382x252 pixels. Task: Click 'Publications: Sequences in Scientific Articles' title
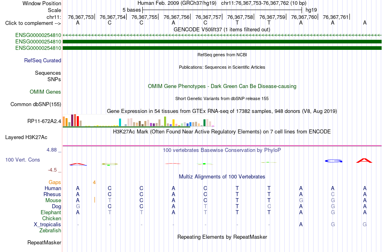[222, 67]
